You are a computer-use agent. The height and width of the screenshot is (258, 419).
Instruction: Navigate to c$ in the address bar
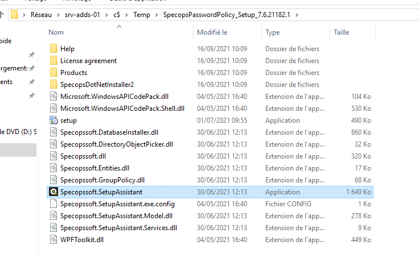coord(117,15)
